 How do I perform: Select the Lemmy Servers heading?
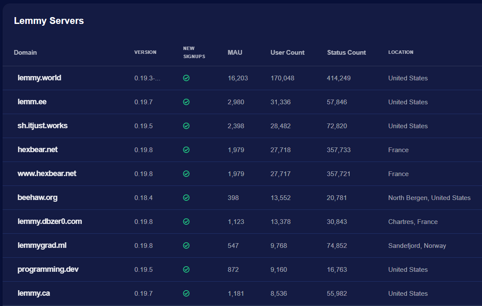click(49, 21)
